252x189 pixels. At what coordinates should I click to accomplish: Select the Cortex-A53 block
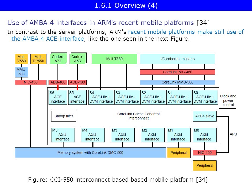tap(77, 59)
